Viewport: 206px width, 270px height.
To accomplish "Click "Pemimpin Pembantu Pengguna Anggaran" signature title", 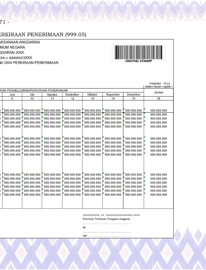I will point(107,219).
